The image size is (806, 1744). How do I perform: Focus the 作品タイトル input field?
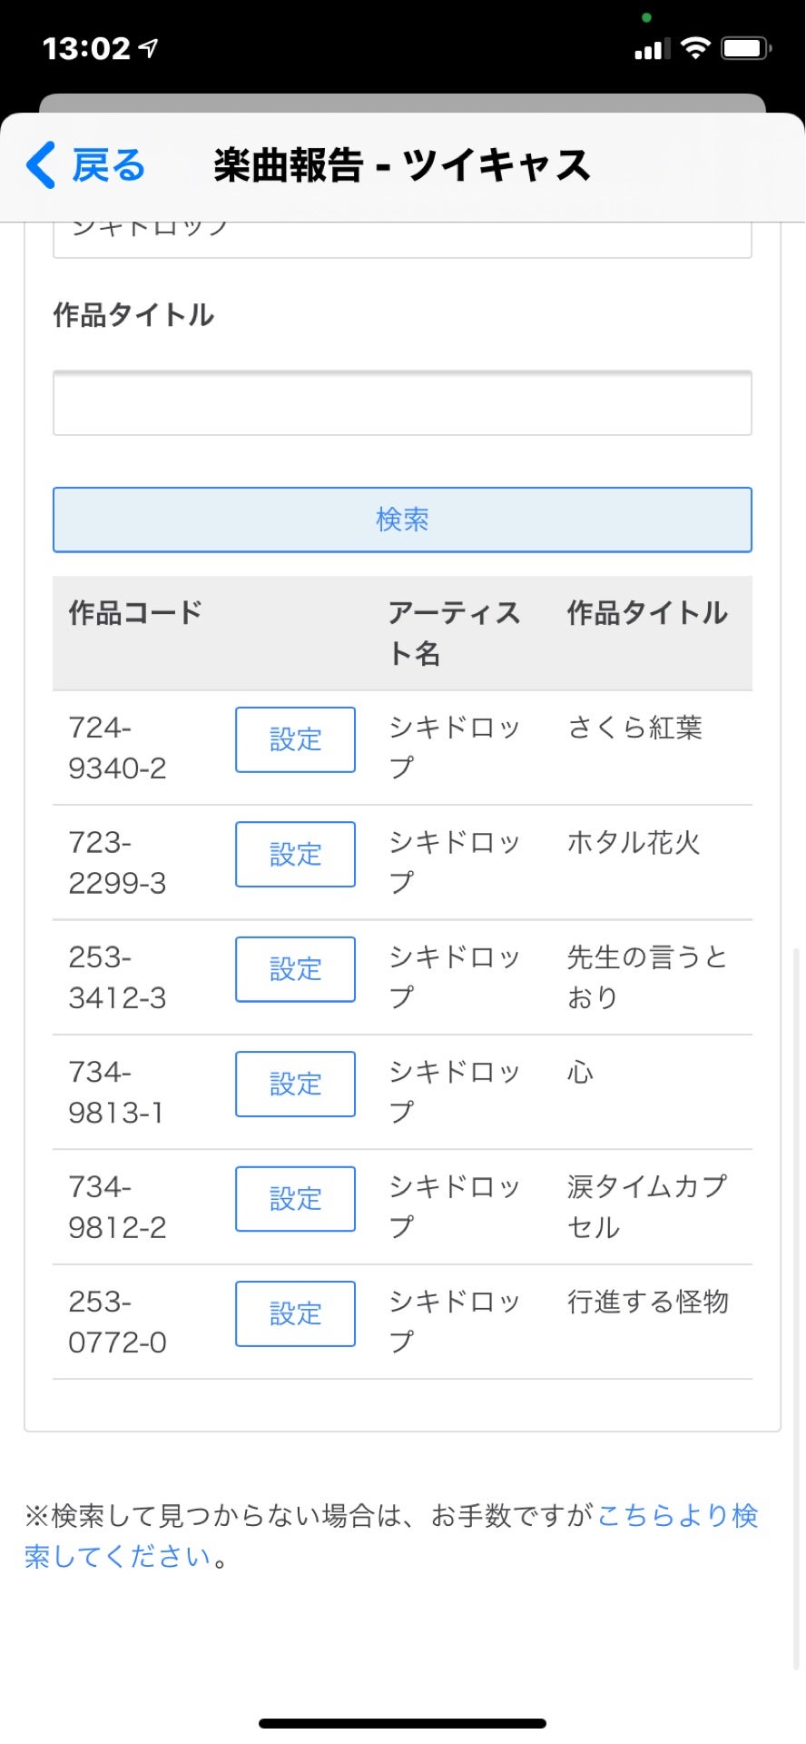402,403
